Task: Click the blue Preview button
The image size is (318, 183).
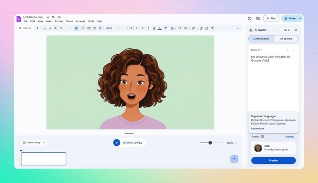Action: coord(273,160)
